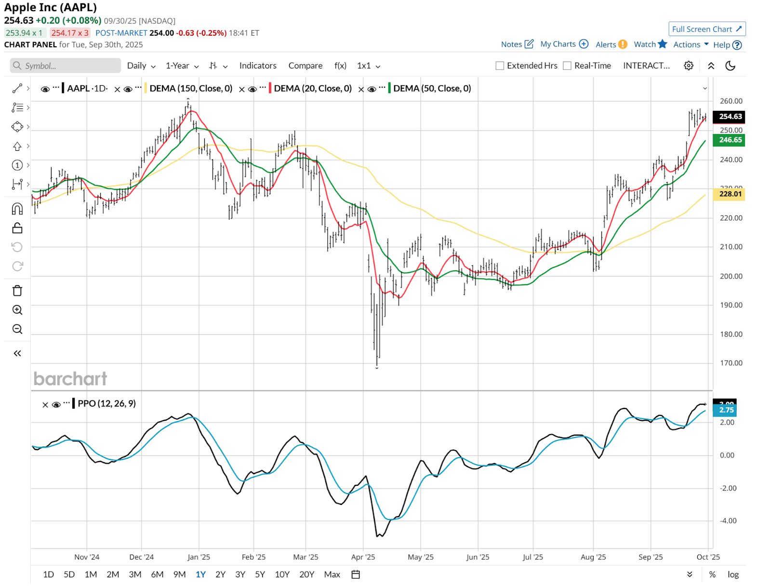
Task: Open more options for DEMA 20
Action: click(x=263, y=87)
